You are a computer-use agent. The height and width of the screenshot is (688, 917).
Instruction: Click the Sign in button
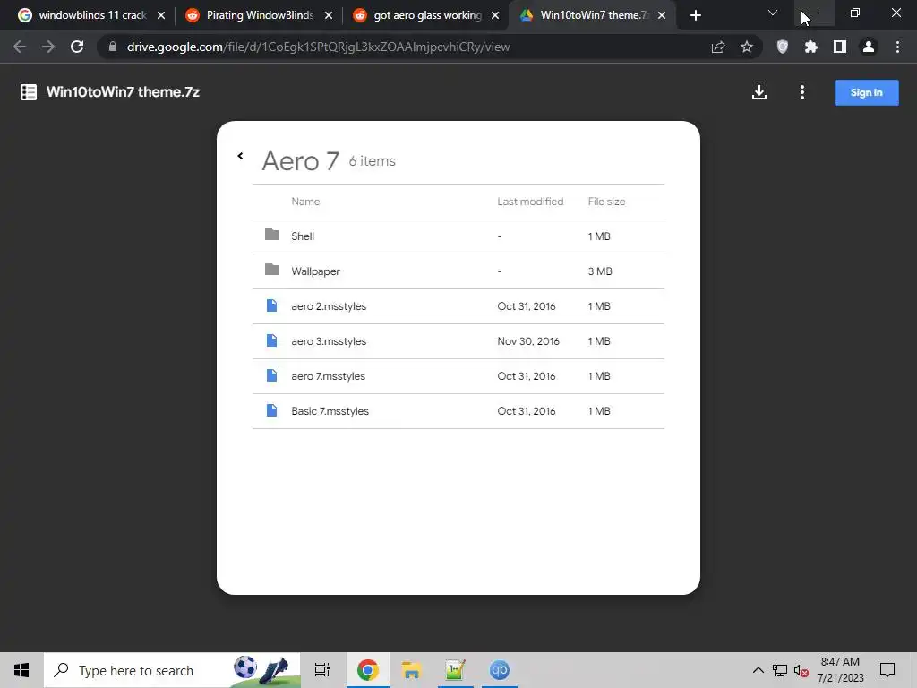click(x=866, y=92)
